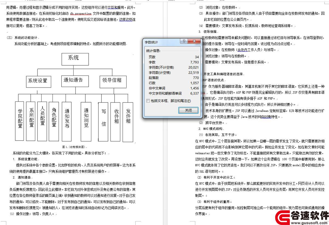Image resolution: width=329 pixels, height=225 pixels.
Task: Click the heading (三) 系统的功能设计
Action: [x=22, y=38]
